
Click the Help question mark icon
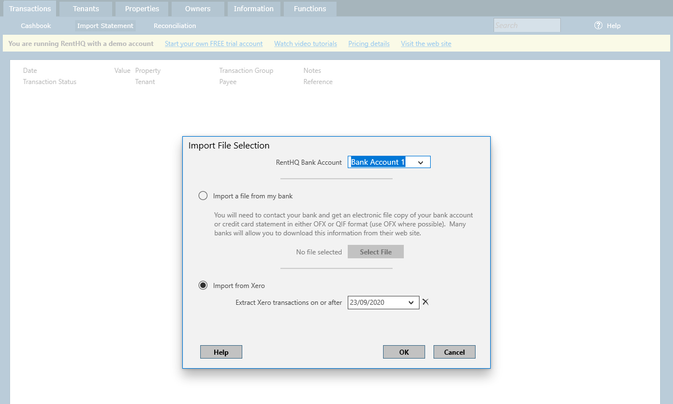point(598,26)
